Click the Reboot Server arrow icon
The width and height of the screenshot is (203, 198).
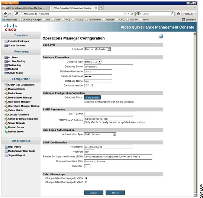pos(6,132)
